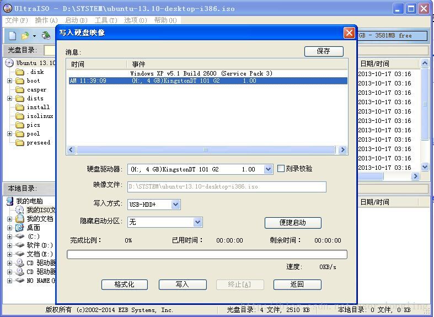
Task: Click the 事件 column header
Action: pyautogui.click(x=237, y=64)
